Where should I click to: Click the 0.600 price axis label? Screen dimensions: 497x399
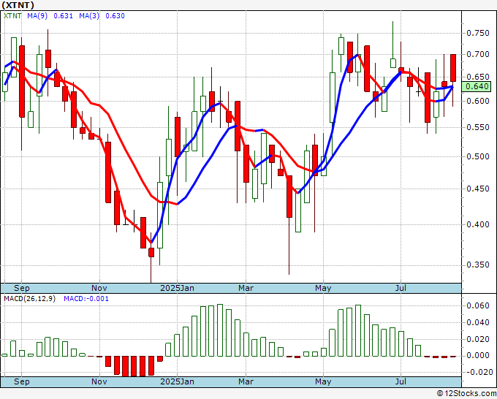[x=478, y=101]
